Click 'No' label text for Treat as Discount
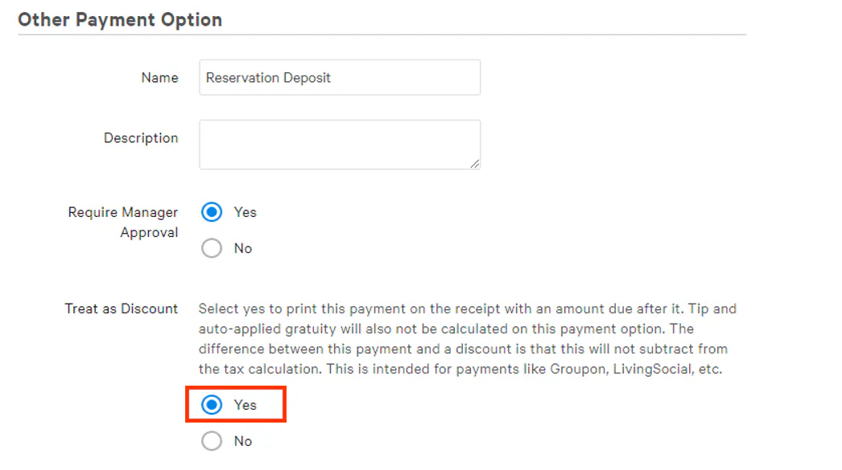Viewport: 842px width, 470px height. click(243, 441)
